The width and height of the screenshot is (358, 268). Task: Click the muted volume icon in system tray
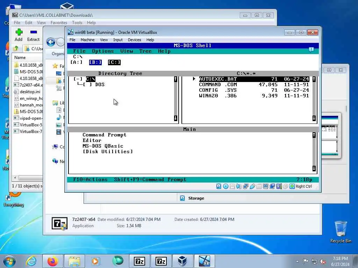click(323, 262)
